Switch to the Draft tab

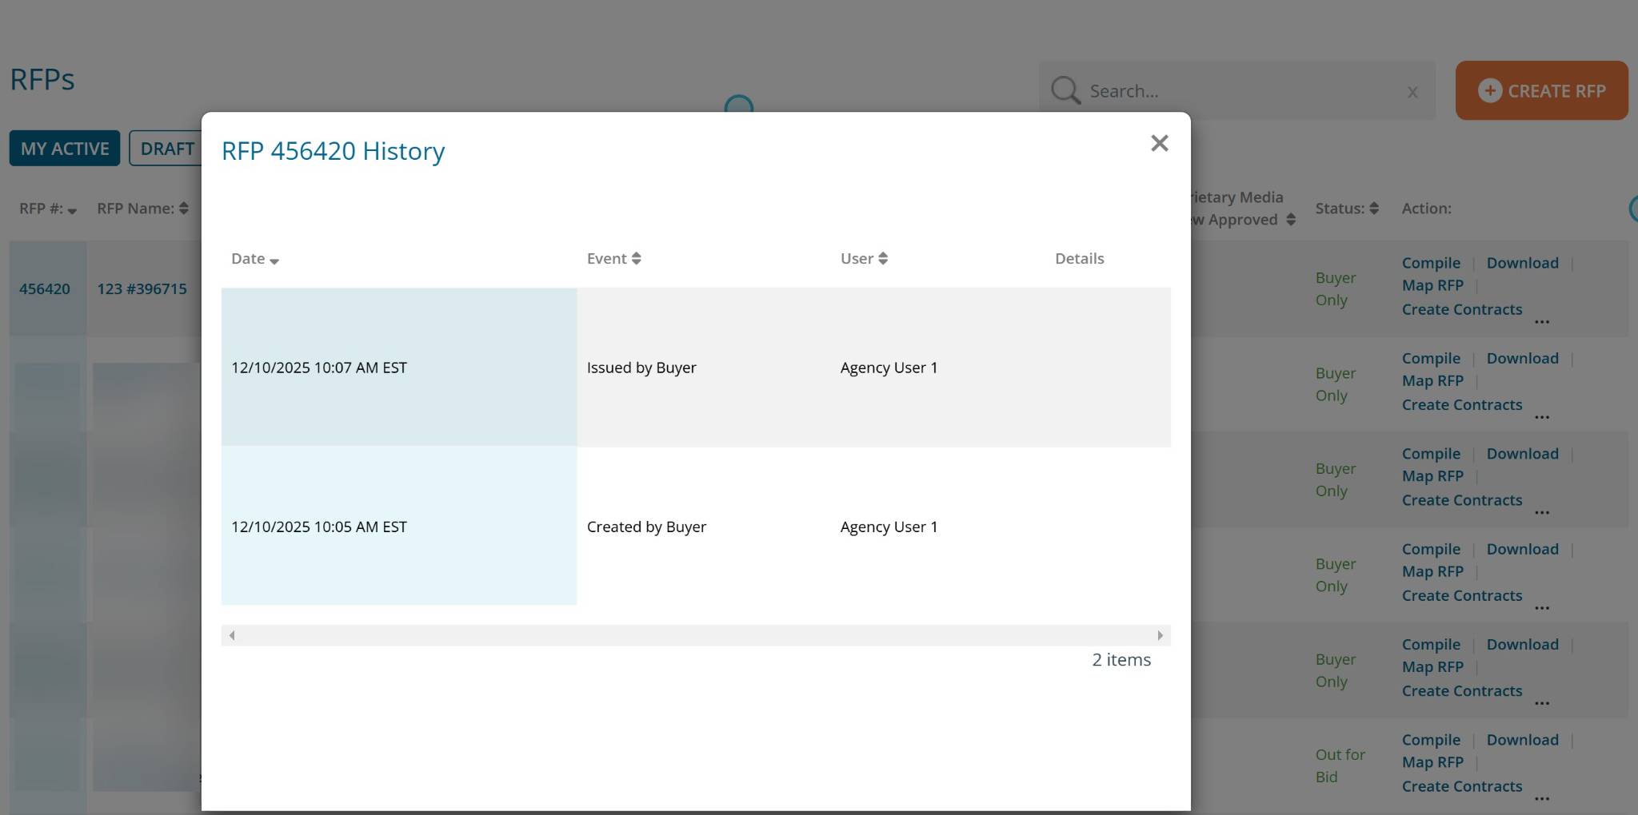click(x=166, y=149)
